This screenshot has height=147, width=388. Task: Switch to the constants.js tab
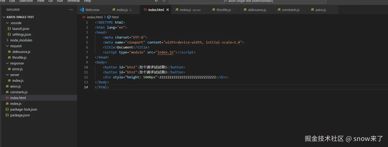tap(291, 10)
